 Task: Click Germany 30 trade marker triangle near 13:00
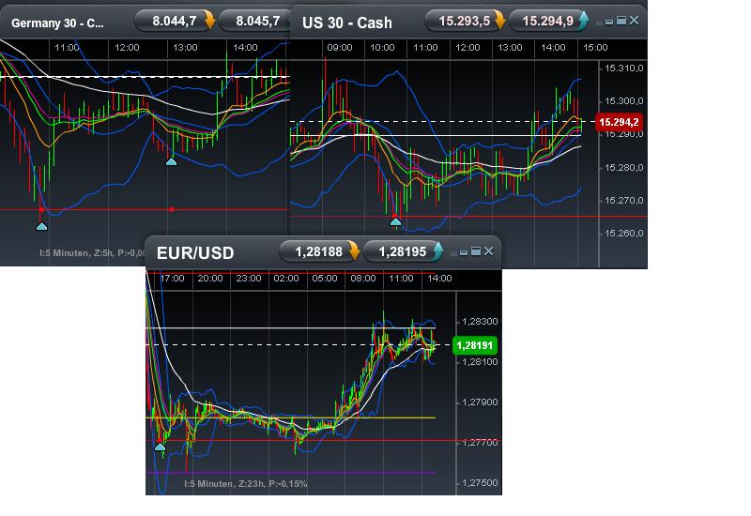(171, 161)
